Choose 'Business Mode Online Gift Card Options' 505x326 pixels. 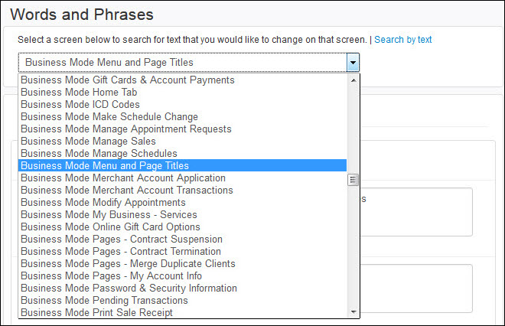coord(110,227)
